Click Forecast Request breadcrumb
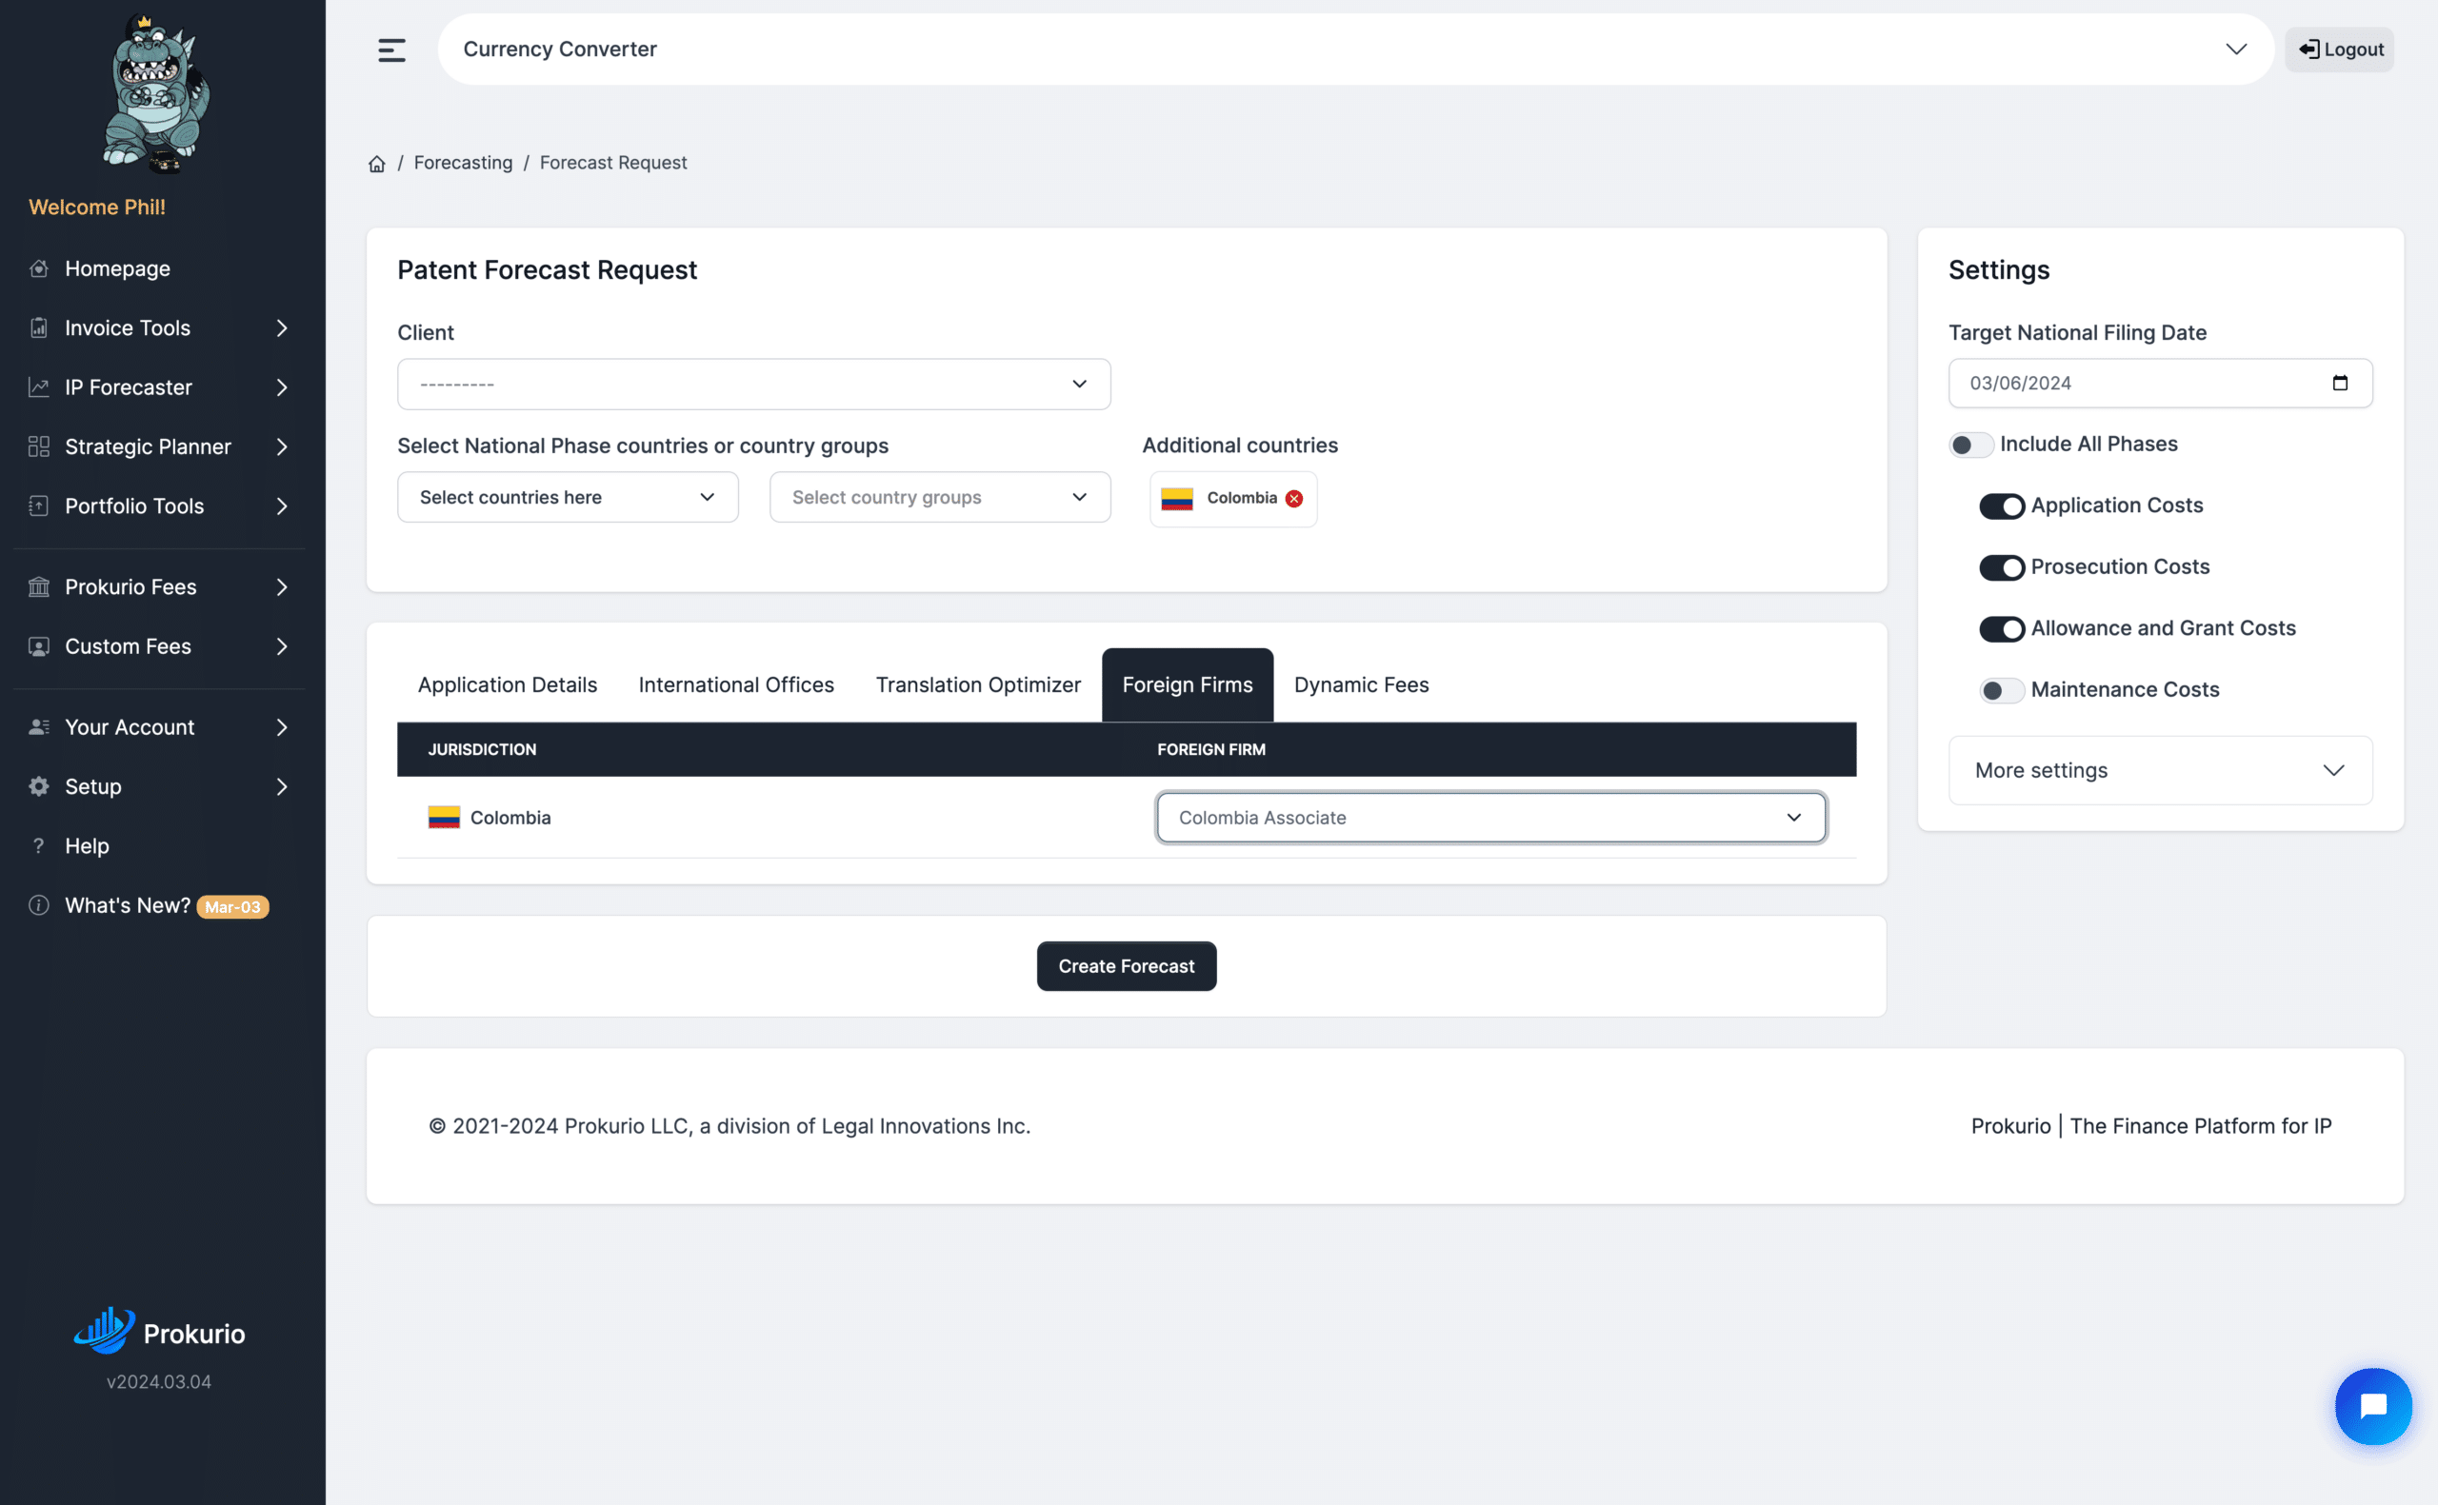 pos(613,163)
